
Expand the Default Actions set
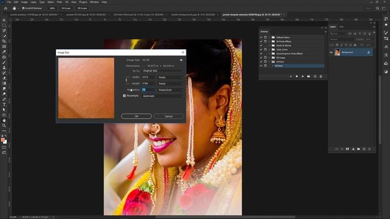[x=269, y=37]
